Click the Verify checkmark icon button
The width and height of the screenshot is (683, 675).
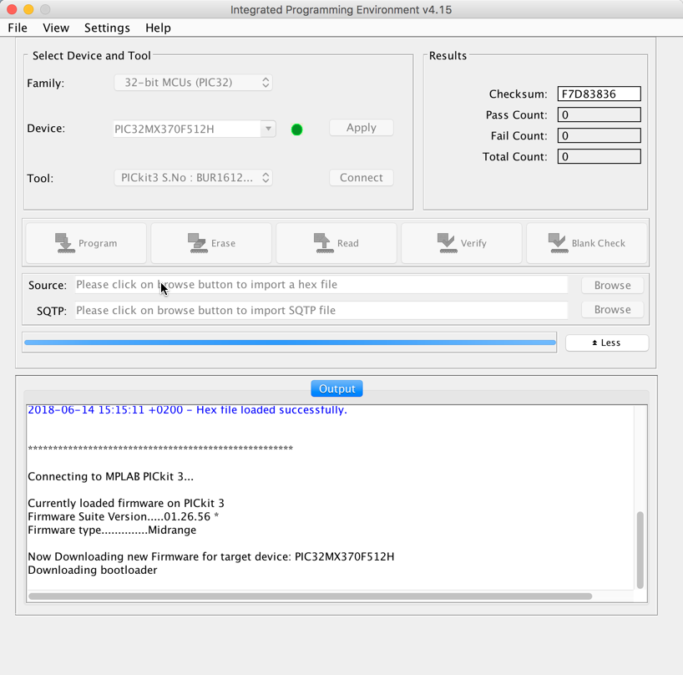(462, 243)
